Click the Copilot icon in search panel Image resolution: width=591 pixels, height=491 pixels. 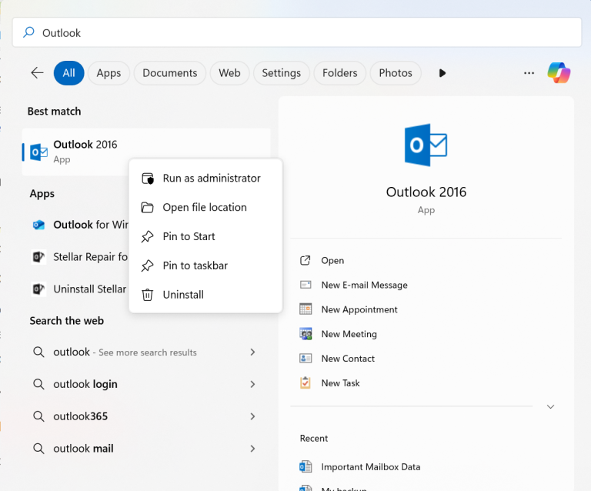click(559, 73)
